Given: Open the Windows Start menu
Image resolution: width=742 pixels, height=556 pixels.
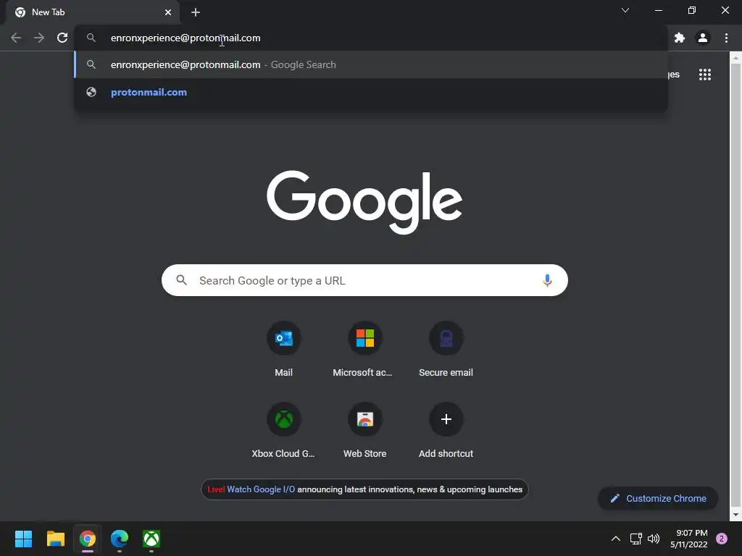Looking at the screenshot, I should [23, 539].
